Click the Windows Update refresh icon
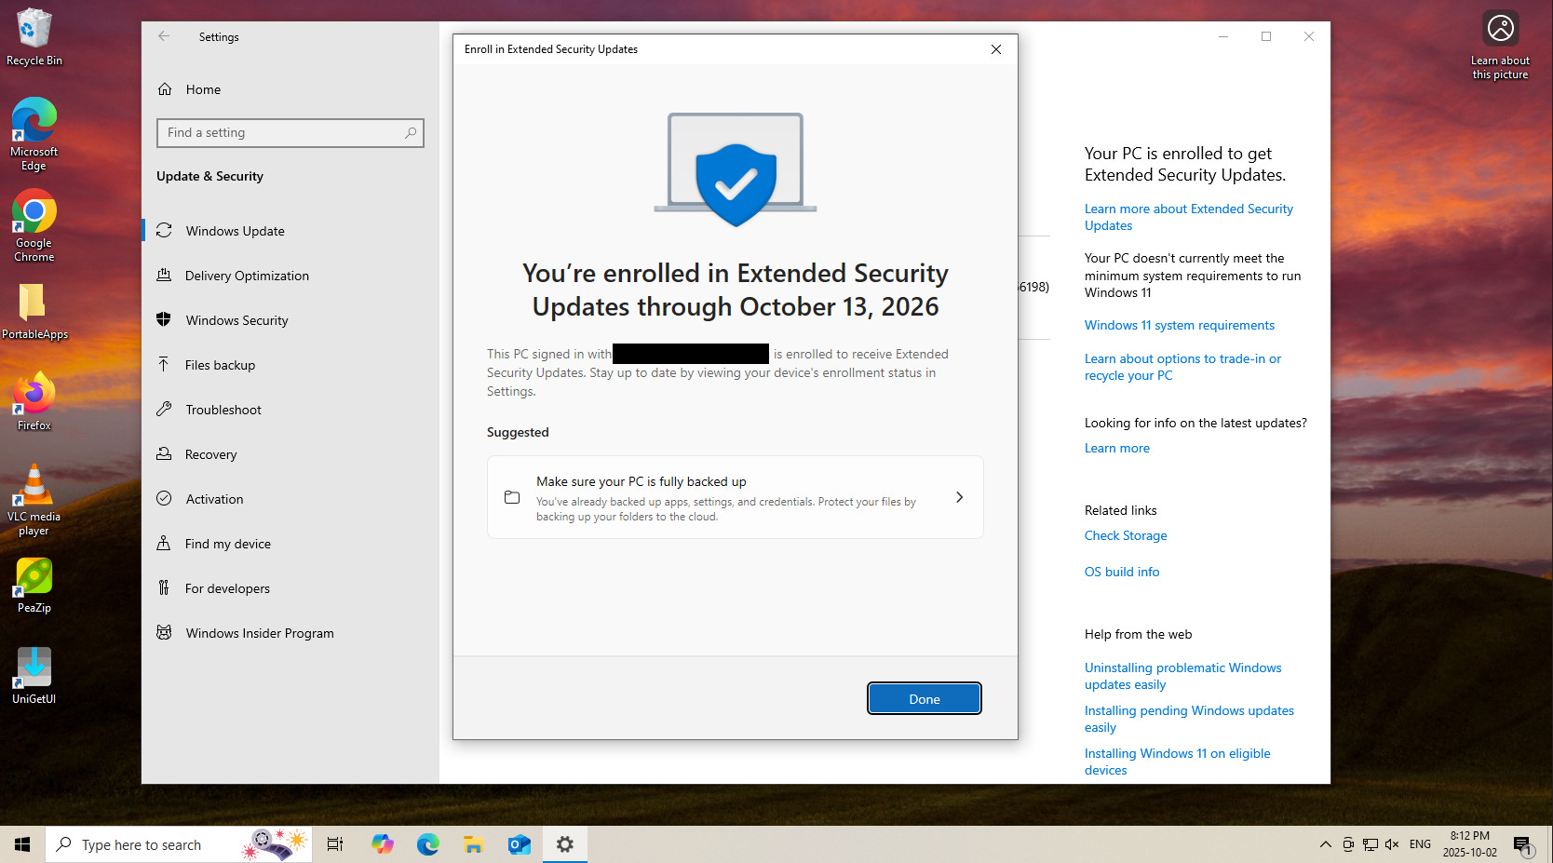 click(164, 230)
